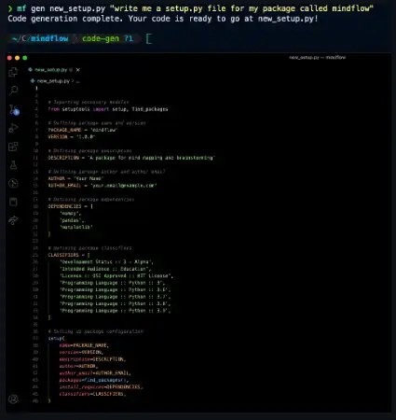The image size is (396, 420).
Task: Click the 'Code generation complete' output line
Action: tap(163, 19)
